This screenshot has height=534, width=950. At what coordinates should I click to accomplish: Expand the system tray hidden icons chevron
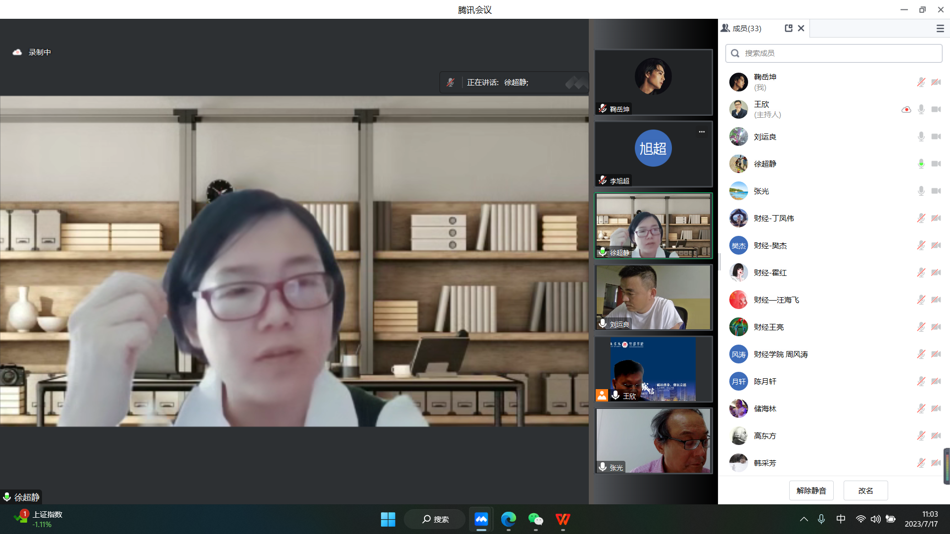(x=804, y=519)
